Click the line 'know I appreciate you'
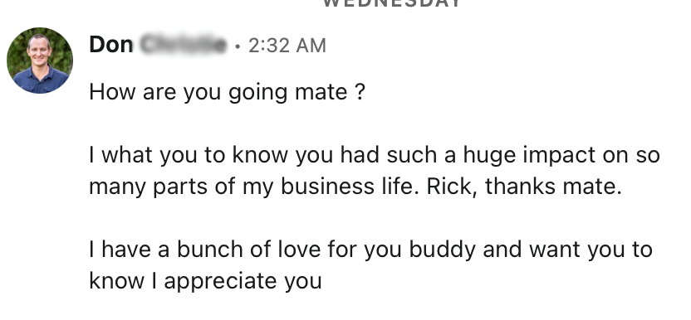This screenshot has width=691, height=320. 205,281
